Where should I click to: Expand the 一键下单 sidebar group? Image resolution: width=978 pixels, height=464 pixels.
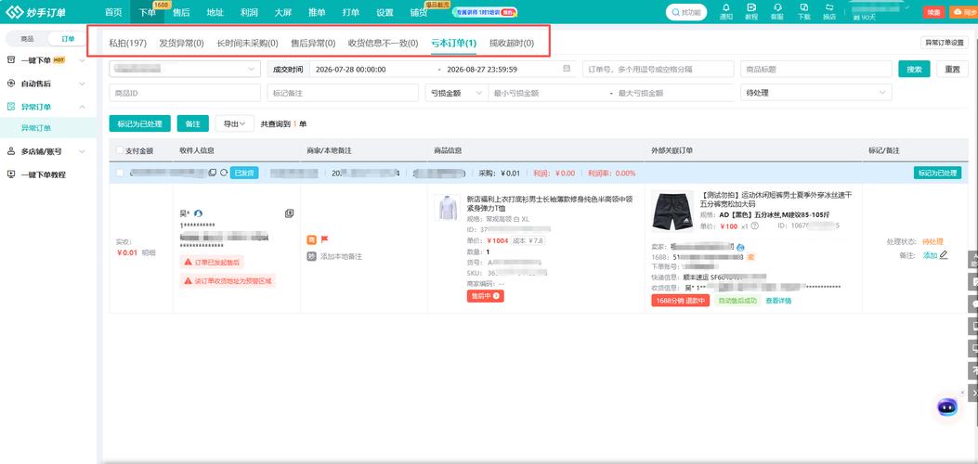(83, 59)
